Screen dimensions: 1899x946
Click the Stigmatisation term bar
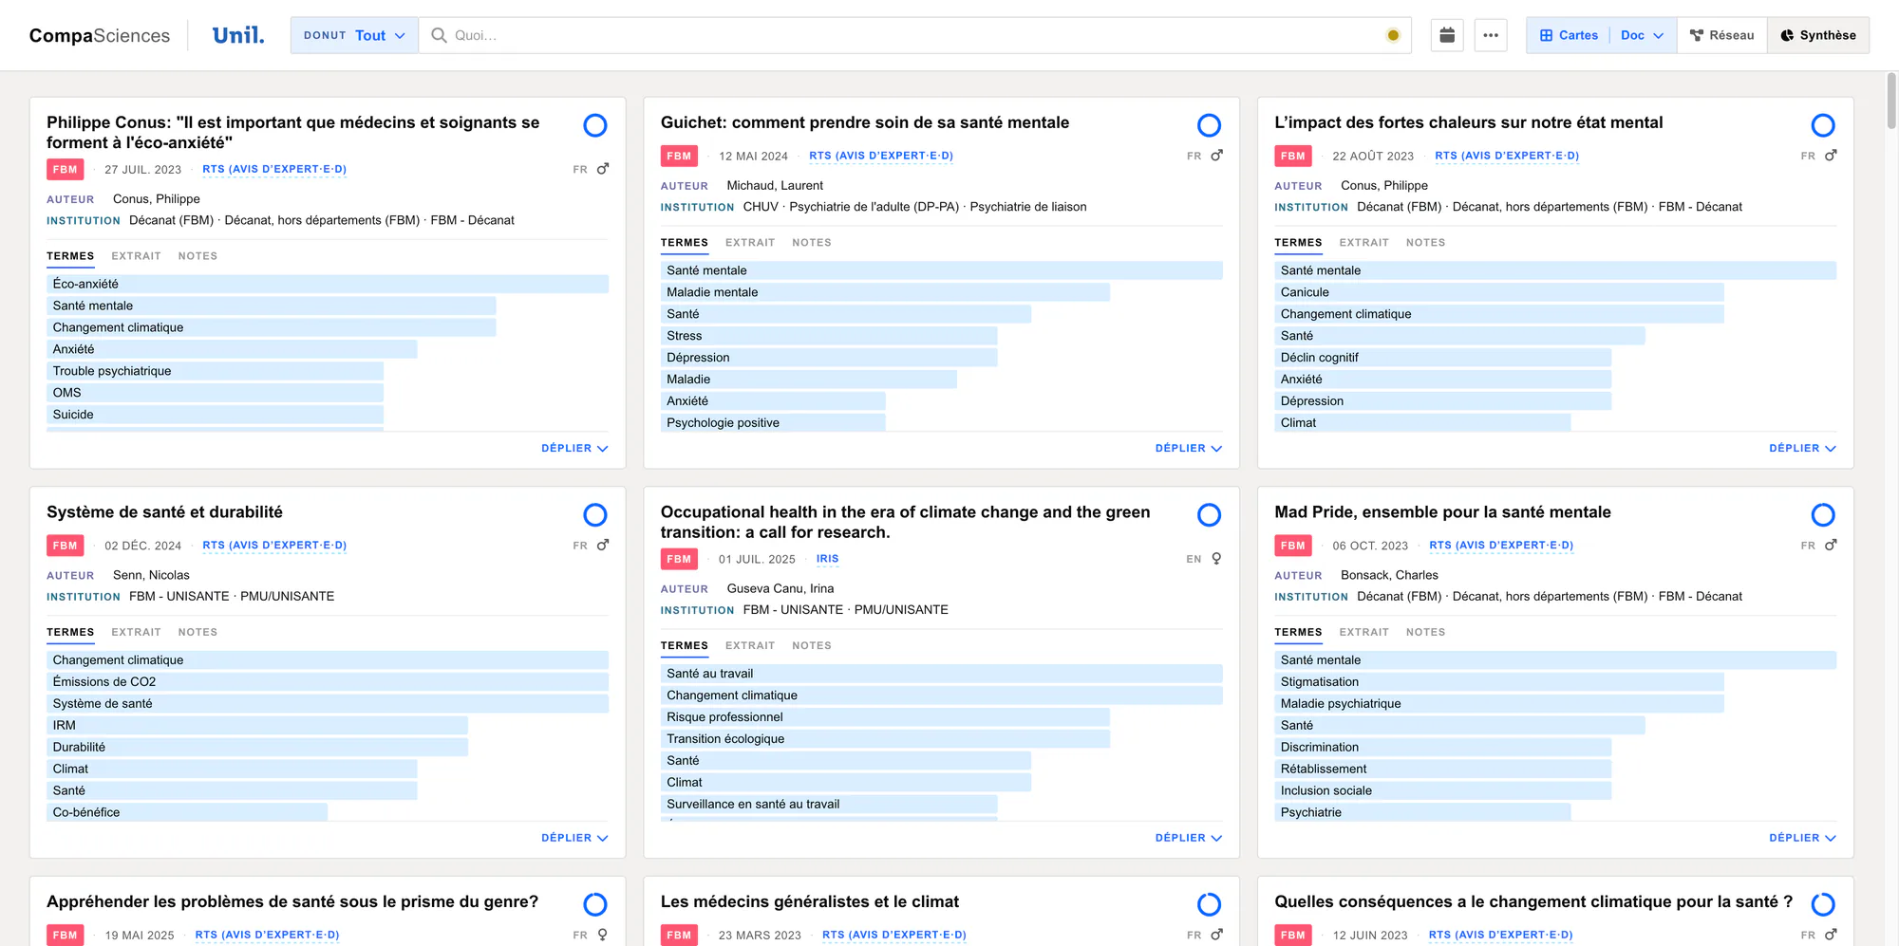1499,682
